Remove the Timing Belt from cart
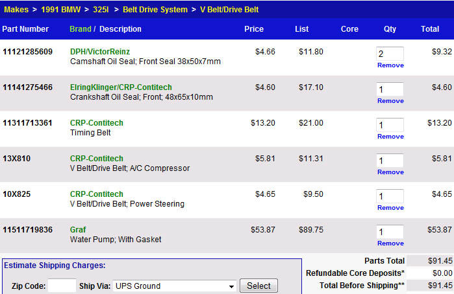 click(x=390, y=137)
